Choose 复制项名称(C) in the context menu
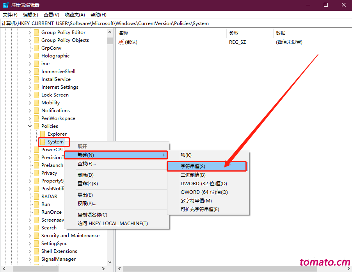This screenshot has height=272, width=352. 116,215
